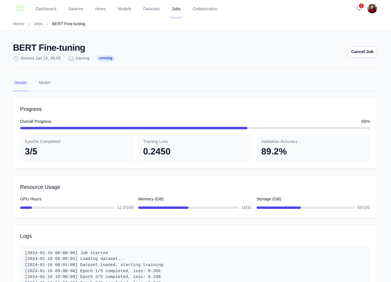
Task: Open the Collaboration nav item
Action: tap(205, 9)
